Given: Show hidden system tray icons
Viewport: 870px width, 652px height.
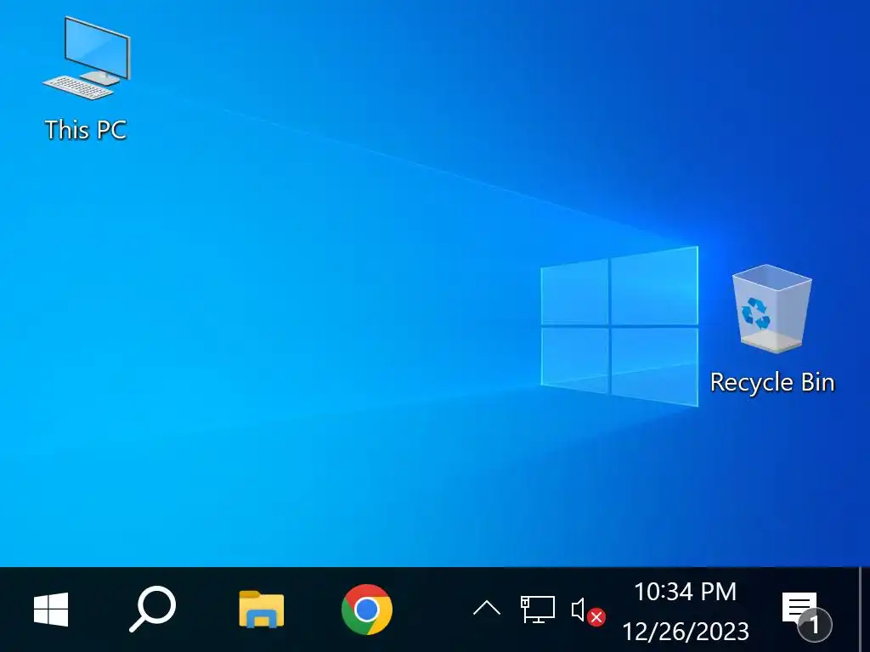Looking at the screenshot, I should tap(487, 608).
